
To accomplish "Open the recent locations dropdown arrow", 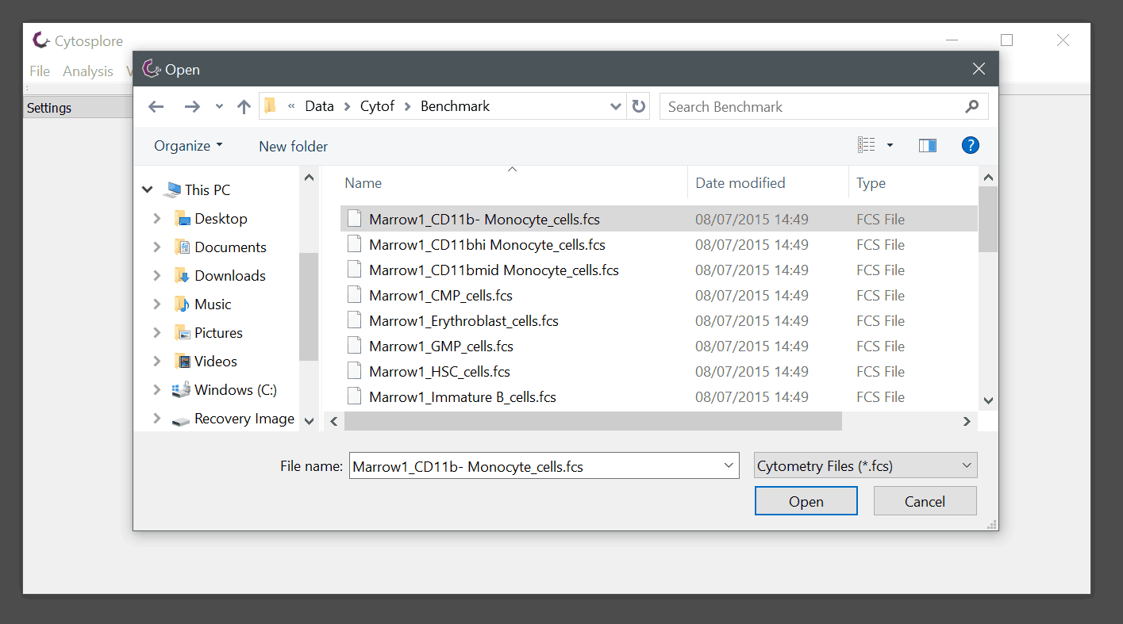I will [220, 106].
